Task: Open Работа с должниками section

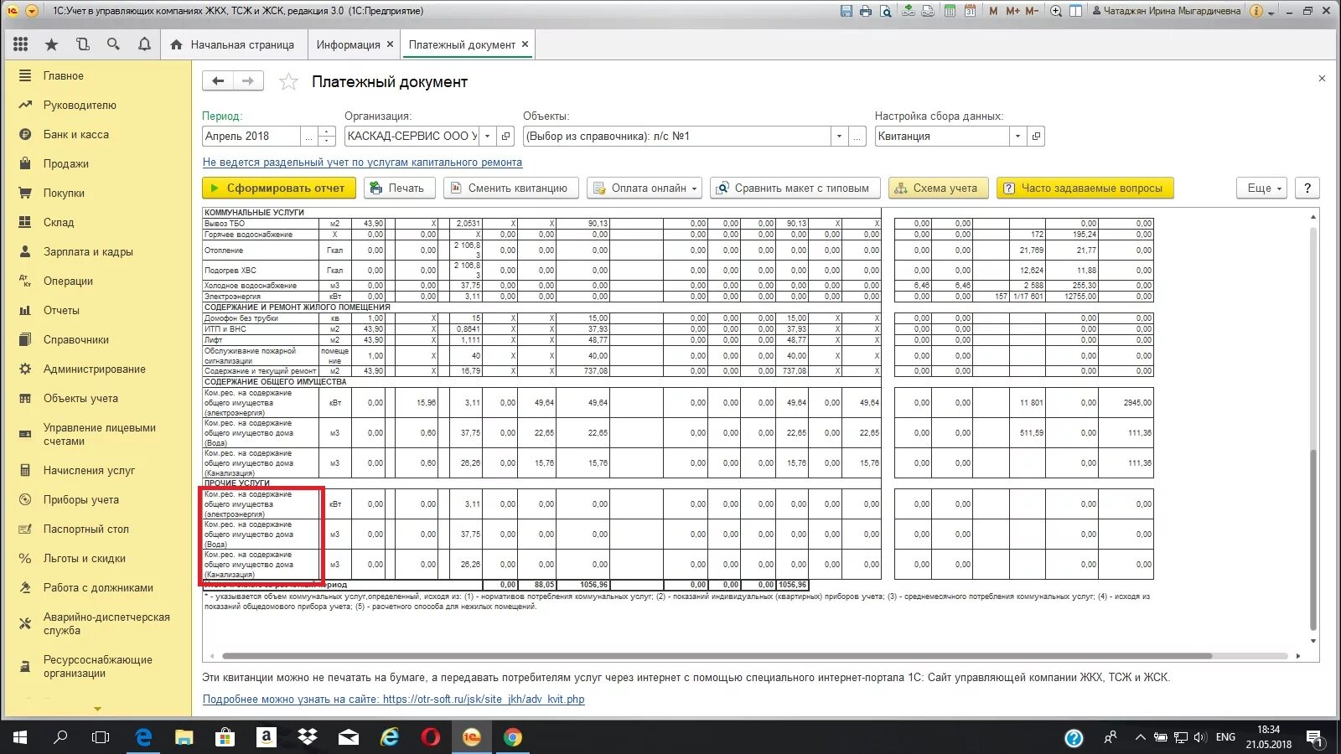Action: point(97,587)
